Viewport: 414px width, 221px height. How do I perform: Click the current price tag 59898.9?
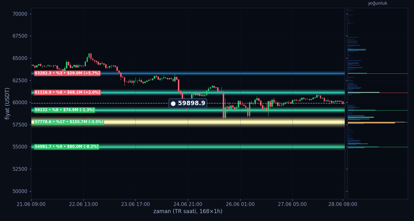[x=188, y=103]
